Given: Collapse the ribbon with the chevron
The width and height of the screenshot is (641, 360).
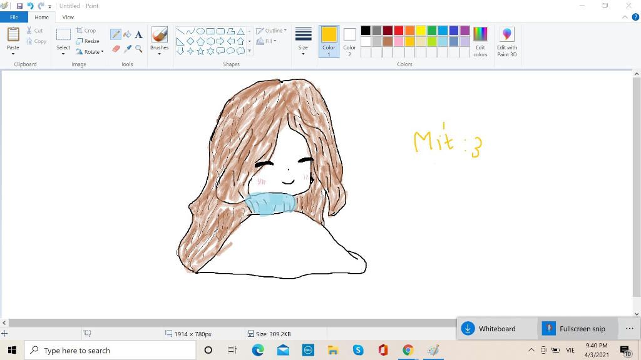Looking at the screenshot, I should (625, 17).
